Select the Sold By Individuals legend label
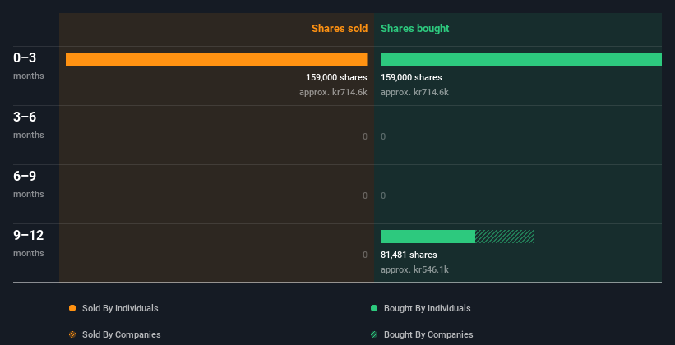Viewport: 675px width, 345px height. point(120,308)
